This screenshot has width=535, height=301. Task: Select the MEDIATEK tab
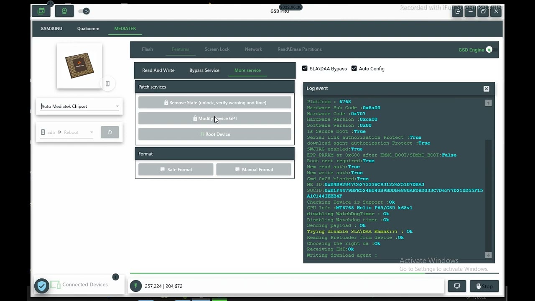(125, 28)
